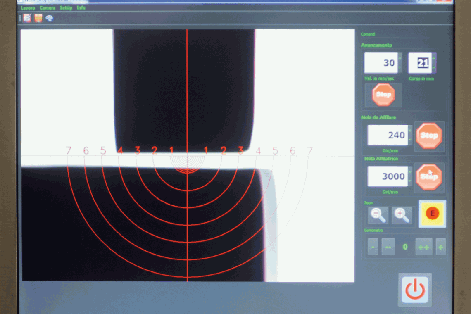Click the camera view with red reticle
Viewport: 471px width, 314px height.
point(188,155)
